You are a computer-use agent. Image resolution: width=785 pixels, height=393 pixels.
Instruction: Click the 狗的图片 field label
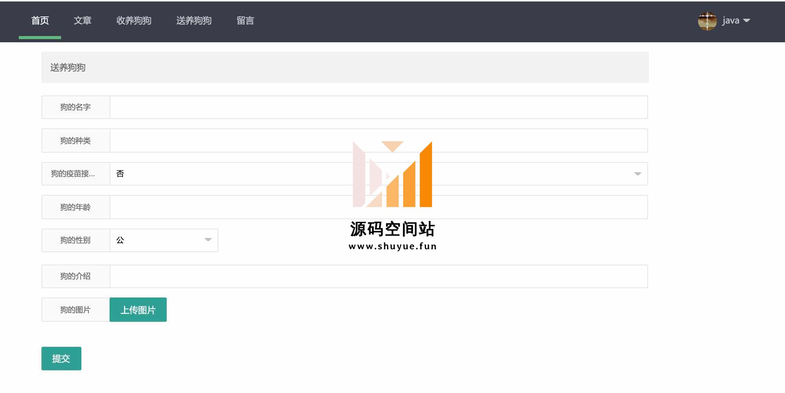pyautogui.click(x=76, y=310)
